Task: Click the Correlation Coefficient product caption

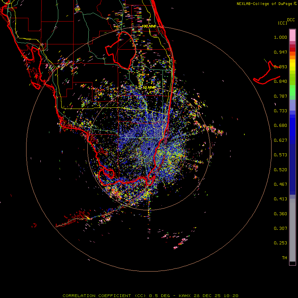Action: (150, 296)
